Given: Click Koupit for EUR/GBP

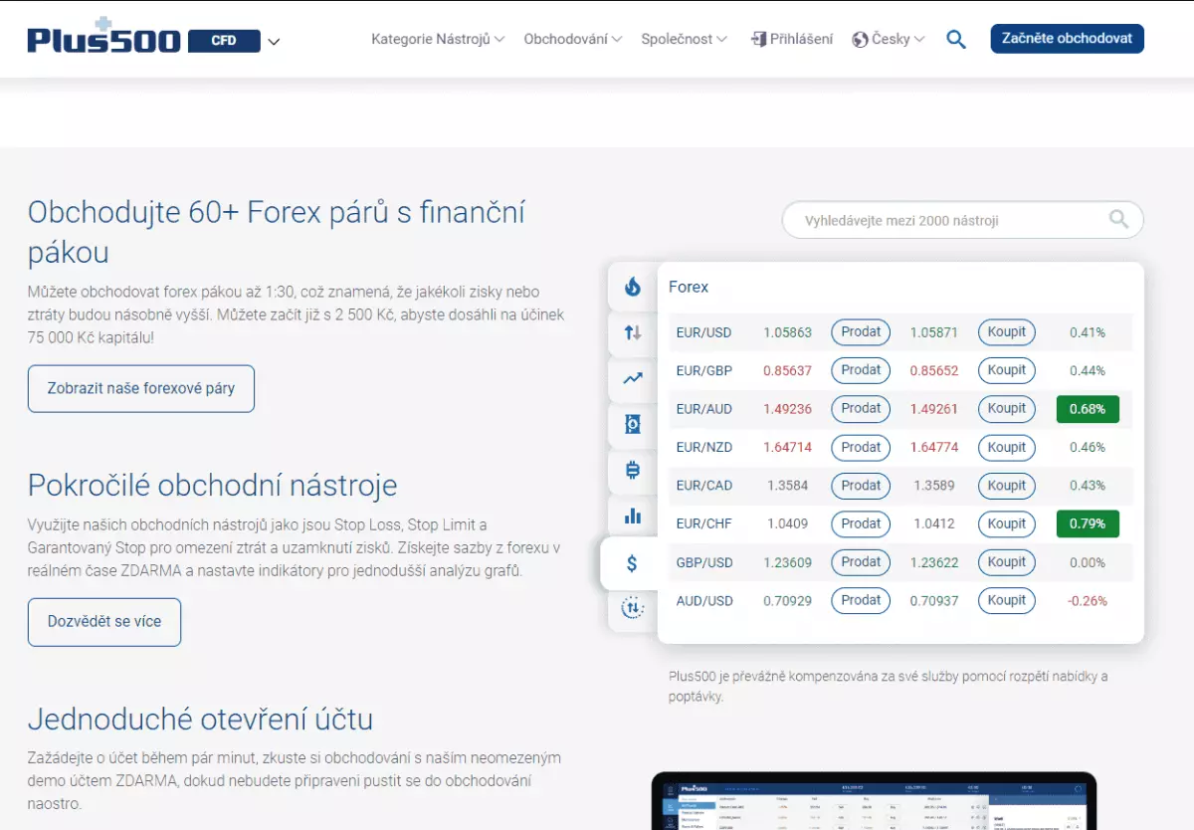Looking at the screenshot, I should [1007, 370].
